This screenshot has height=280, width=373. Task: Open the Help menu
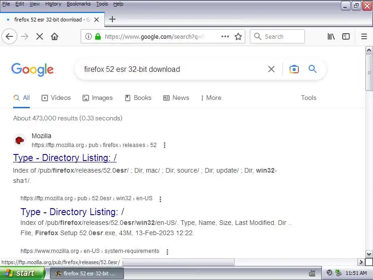[x=118, y=4]
